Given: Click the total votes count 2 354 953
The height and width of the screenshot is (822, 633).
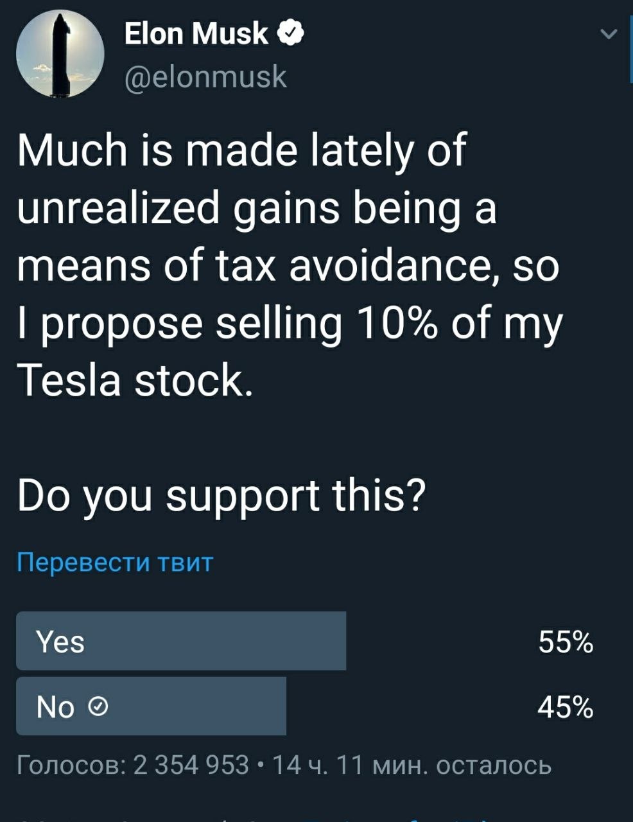Looking at the screenshot, I should pyautogui.click(x=190, y=765).
